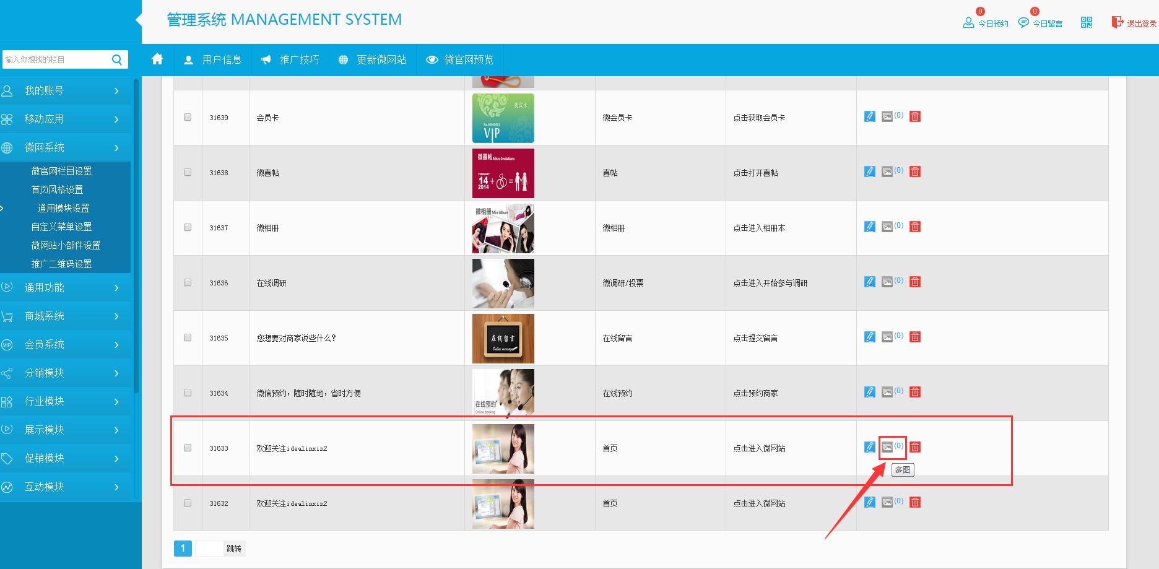Open today's appointments icon in header
This screenshot has width=1159, height=569.
click(x=986, y=23)
